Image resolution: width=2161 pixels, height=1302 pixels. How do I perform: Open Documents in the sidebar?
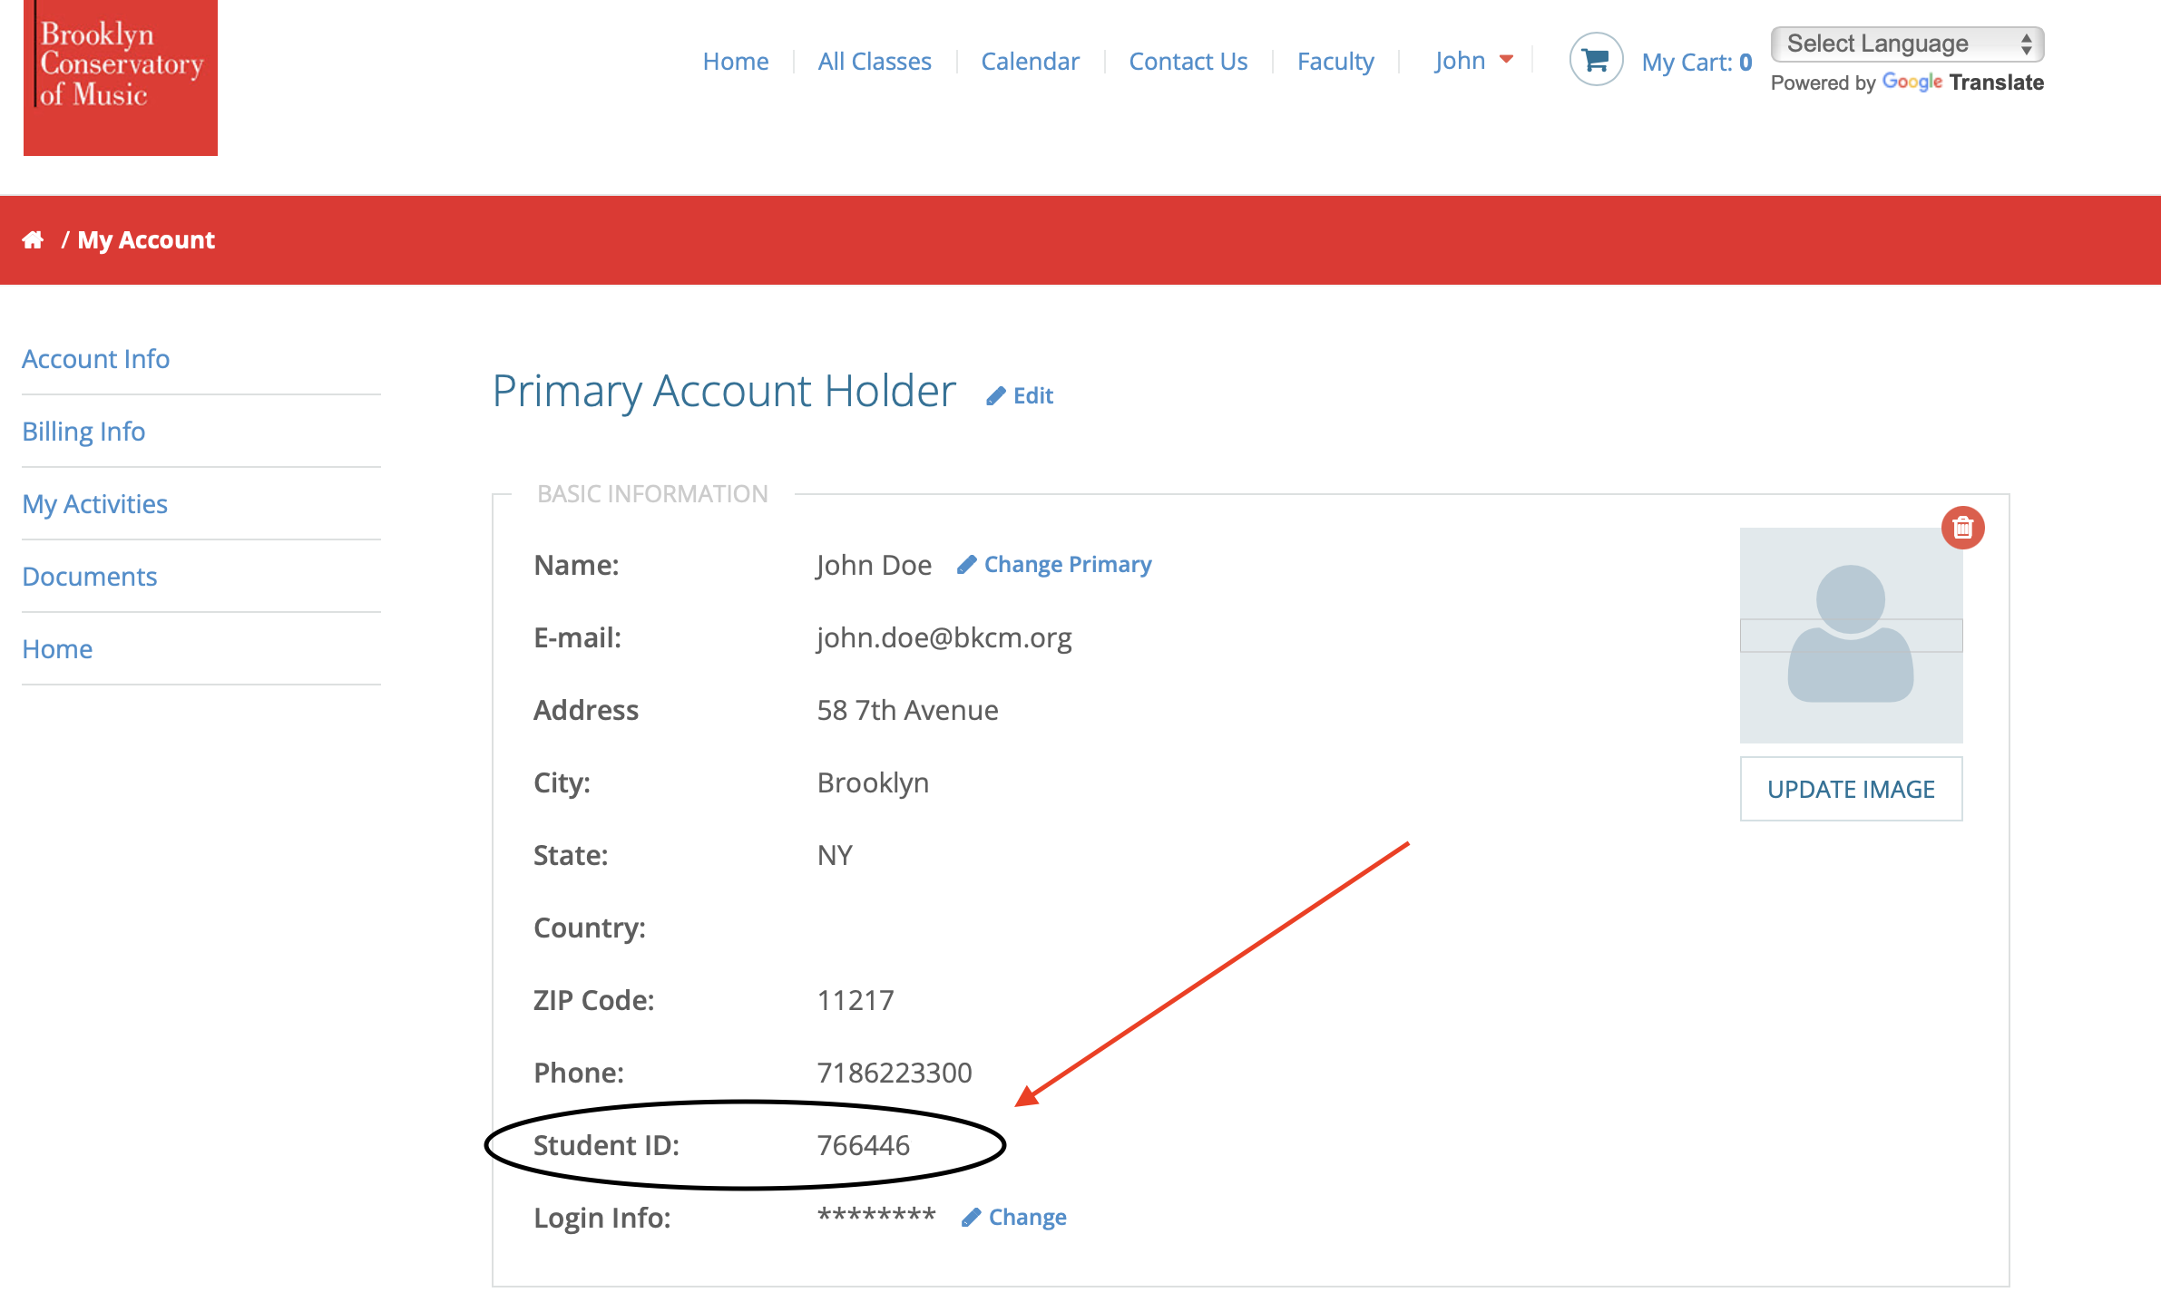tap(89, 577)
